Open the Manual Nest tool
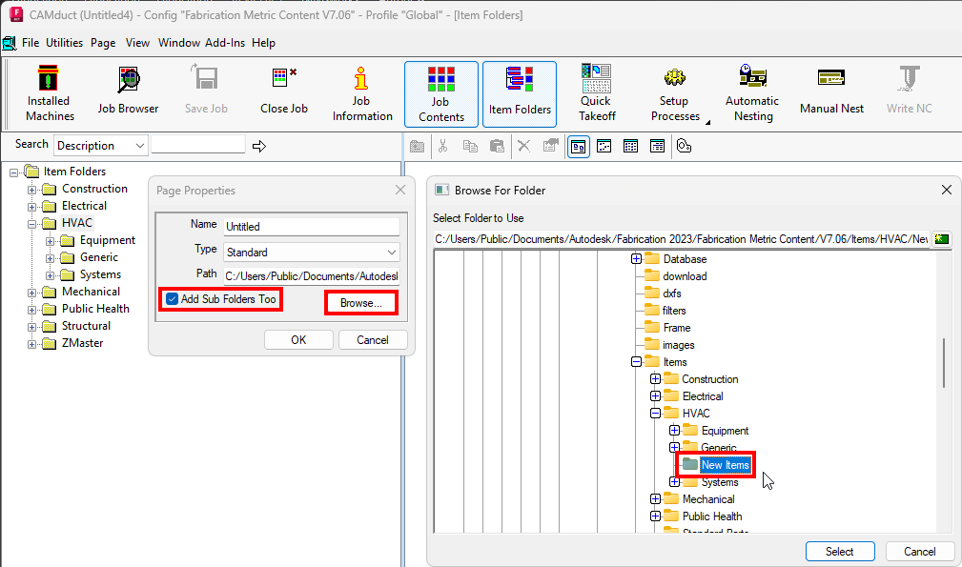This screenshot has height=567, width=962. click(x=830, y=92)
